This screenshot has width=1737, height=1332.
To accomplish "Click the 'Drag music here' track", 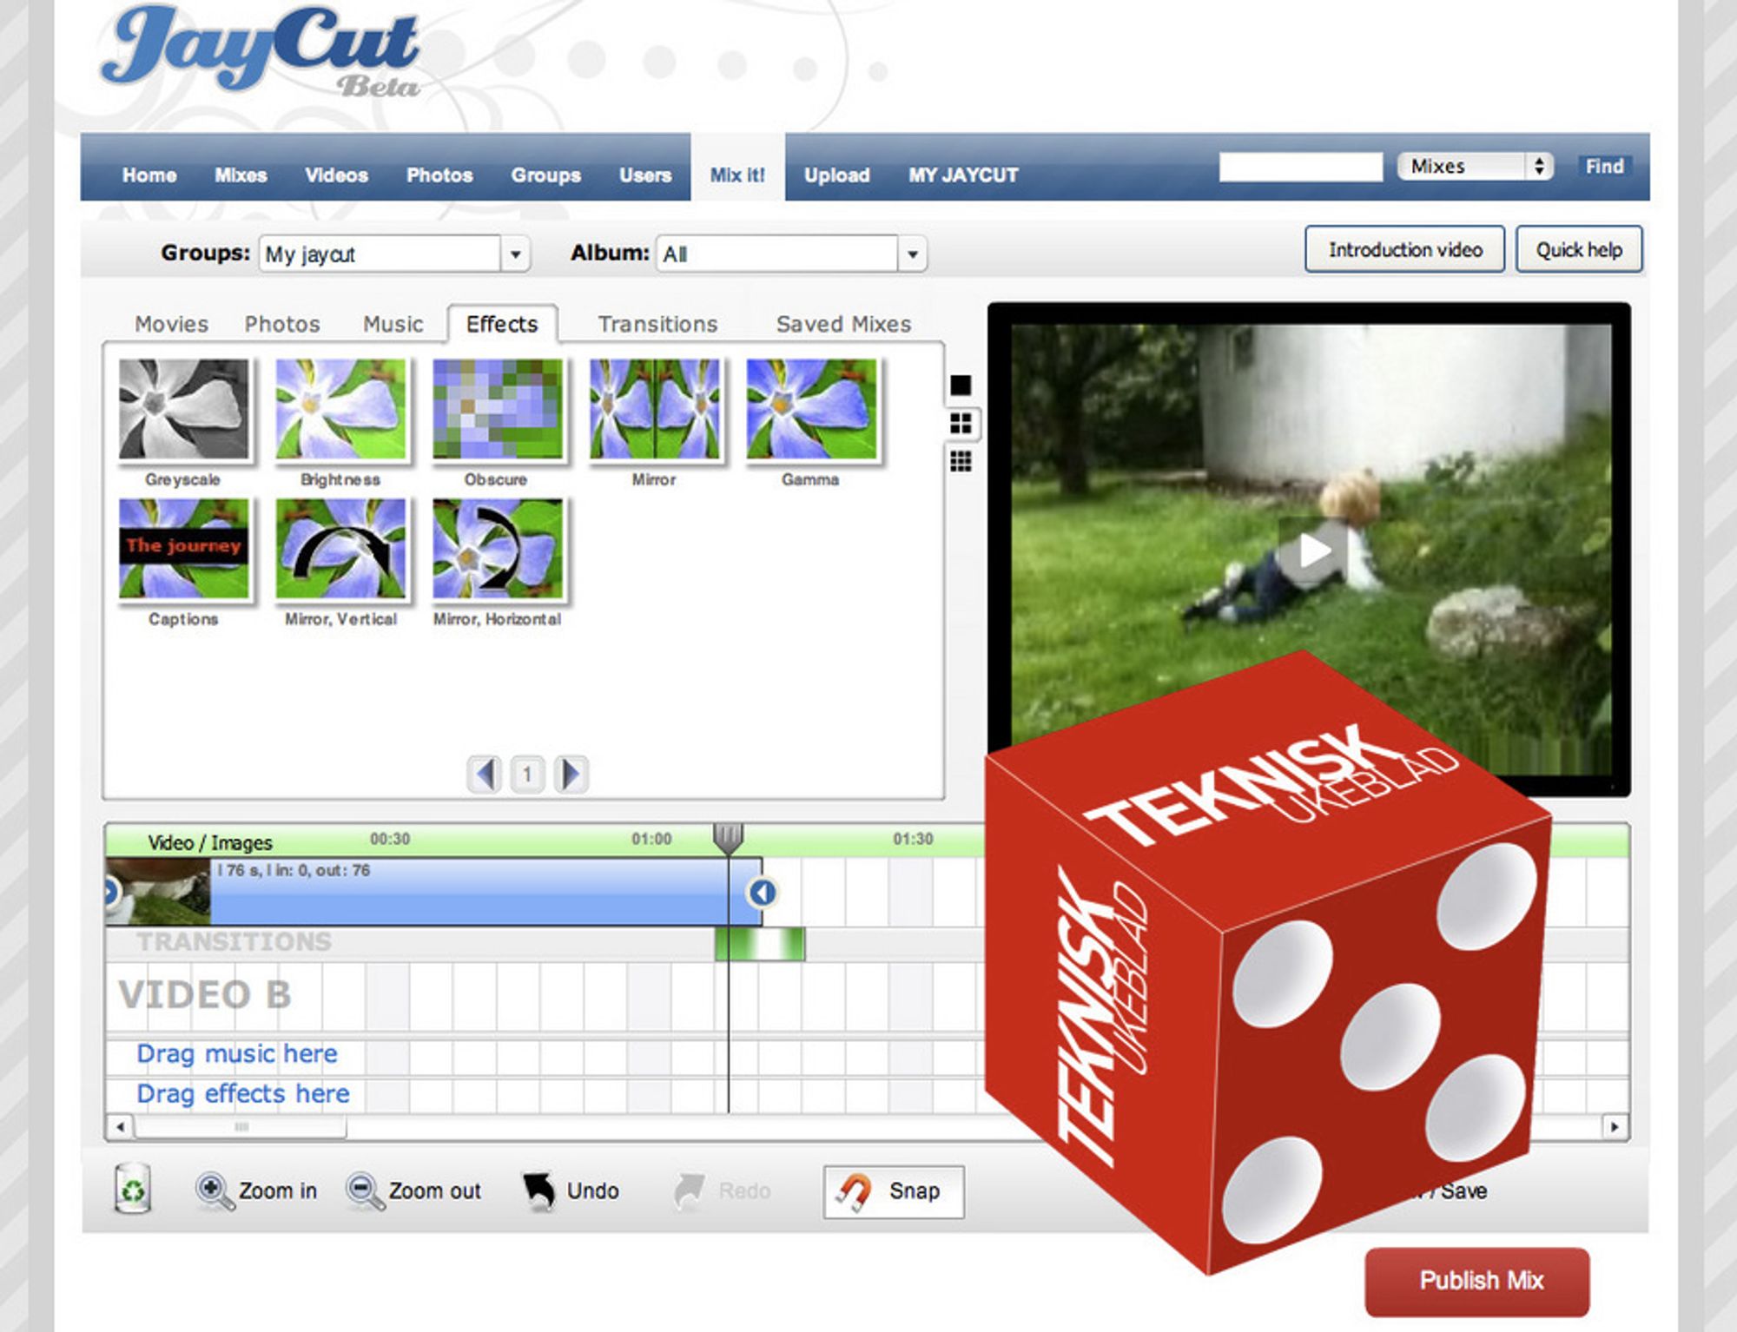I will 237,1054.
